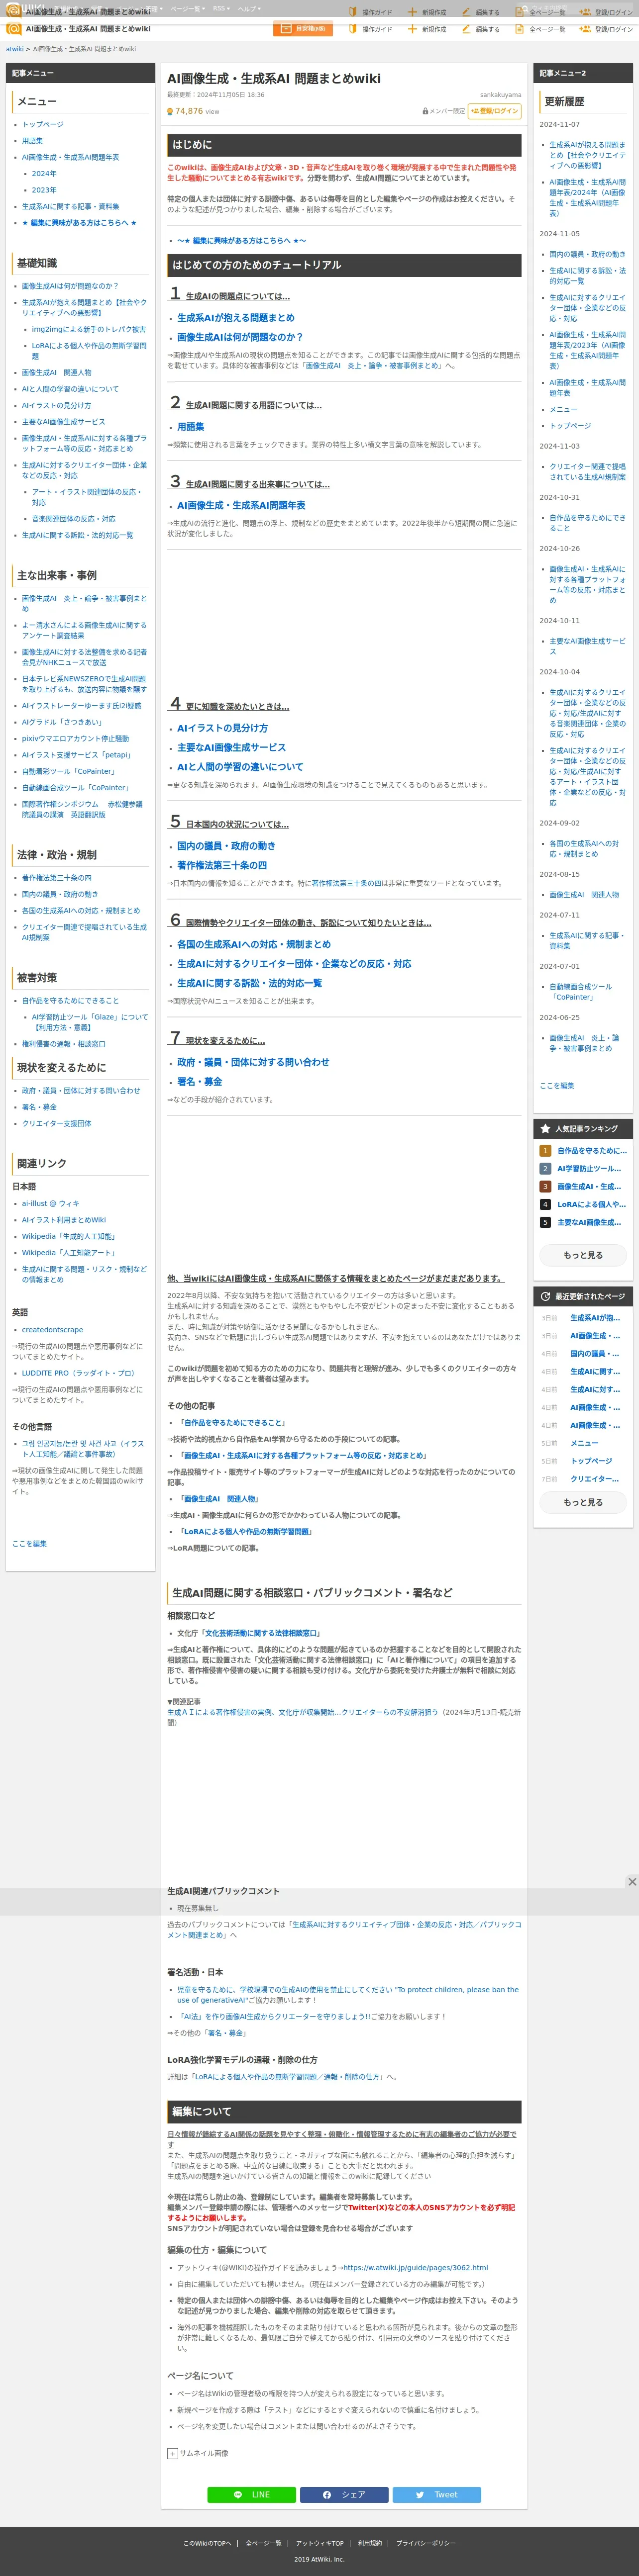Open 文化芸術活動に関する法律相談窓口 link
The width and height of the screenshot is (639, 2576).
tap(261, 1633)
